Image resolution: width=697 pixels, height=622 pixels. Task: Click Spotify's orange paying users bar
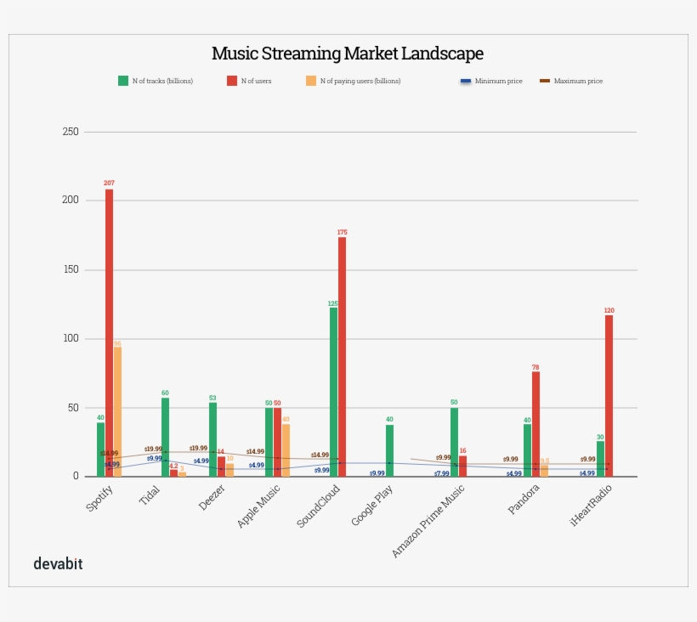point(117,411)
